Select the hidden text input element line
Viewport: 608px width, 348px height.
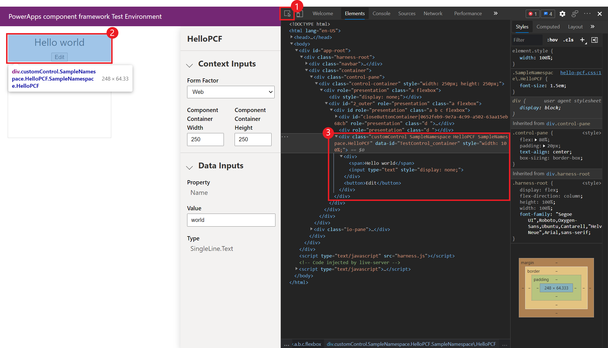[x=406, y=170]
